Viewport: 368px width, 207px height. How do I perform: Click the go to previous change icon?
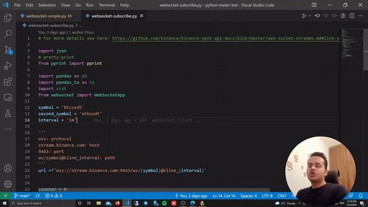pos(317,16)
